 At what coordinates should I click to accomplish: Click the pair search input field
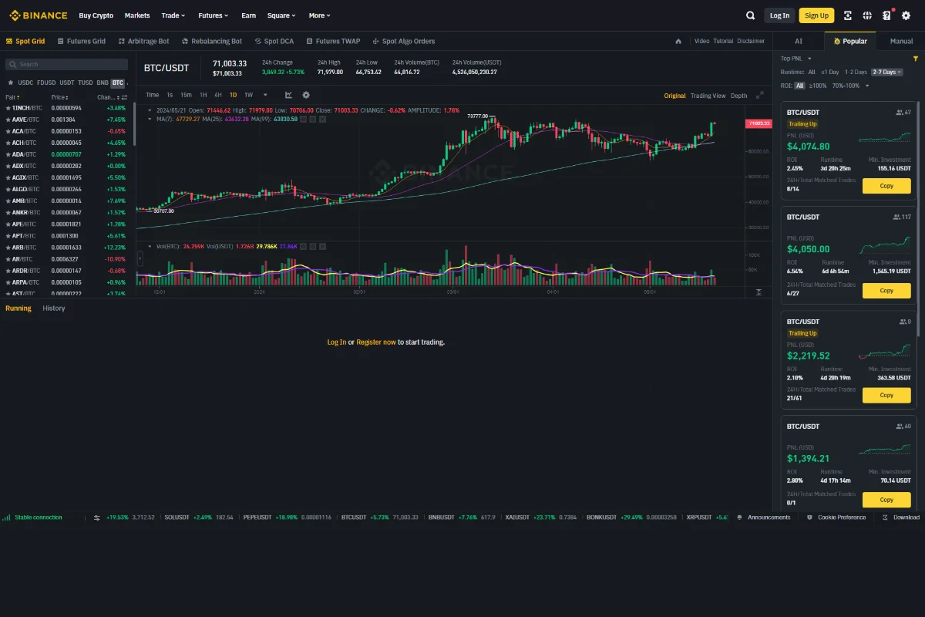click(x=66, y=64)
